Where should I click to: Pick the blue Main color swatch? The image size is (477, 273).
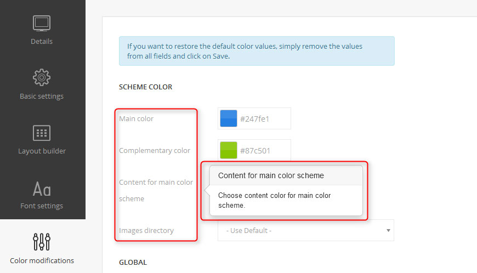coord(229,118)
